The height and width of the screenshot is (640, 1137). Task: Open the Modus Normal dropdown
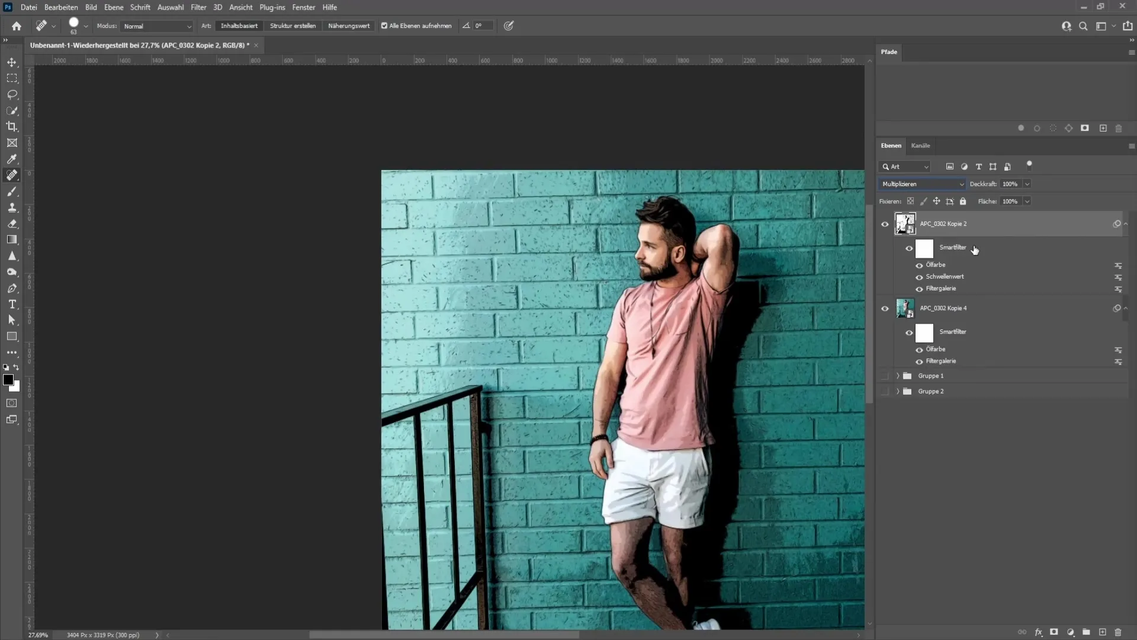pos(157,26)
